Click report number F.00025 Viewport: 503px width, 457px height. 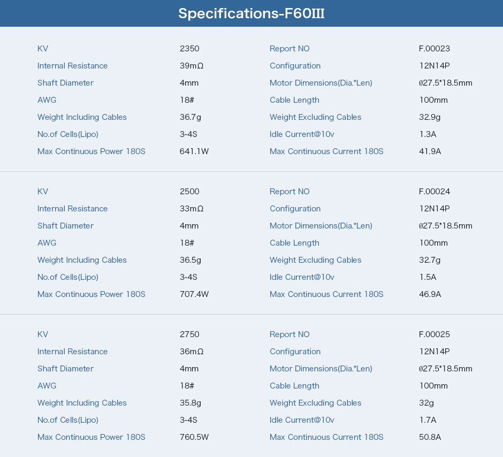pyautogui.click(x=435, y=334)
